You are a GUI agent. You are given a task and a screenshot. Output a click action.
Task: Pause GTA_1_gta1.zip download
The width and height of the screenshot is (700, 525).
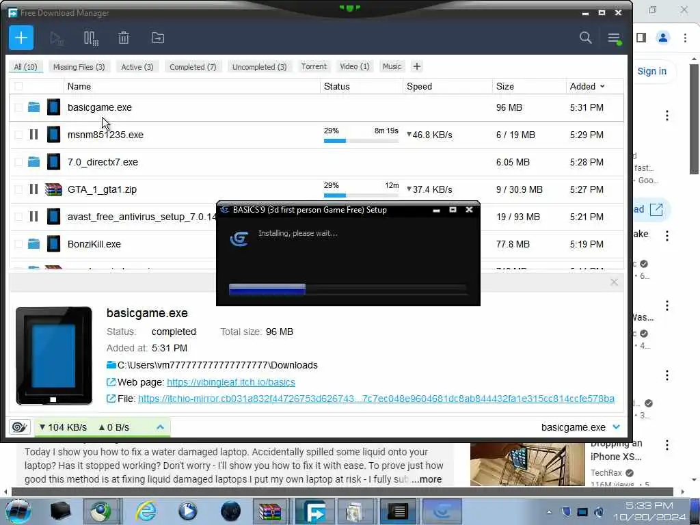[x=34, y=189]
